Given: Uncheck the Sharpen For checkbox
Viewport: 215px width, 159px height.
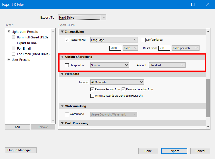Looking at the screenshot, I should click(x=67, y=65).
